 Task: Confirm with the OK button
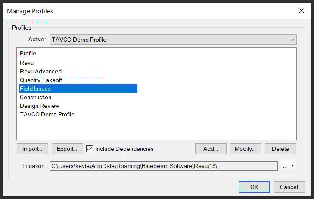pos(254,187)
